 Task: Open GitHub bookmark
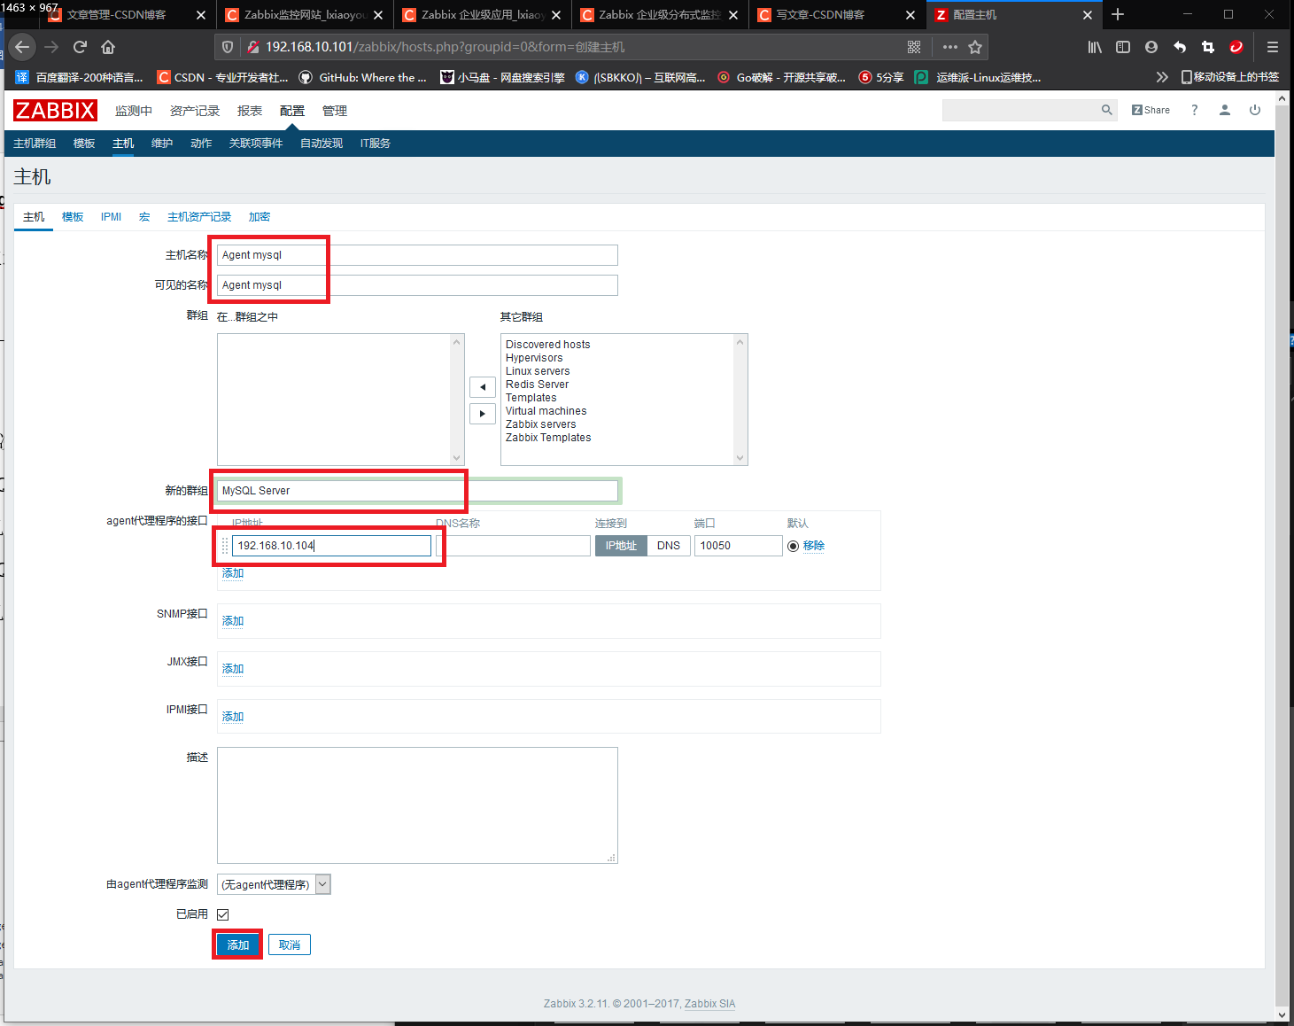tap(363, 77)
